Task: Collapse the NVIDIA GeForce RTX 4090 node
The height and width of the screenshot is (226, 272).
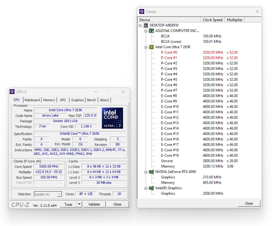Action: [146, 172]
